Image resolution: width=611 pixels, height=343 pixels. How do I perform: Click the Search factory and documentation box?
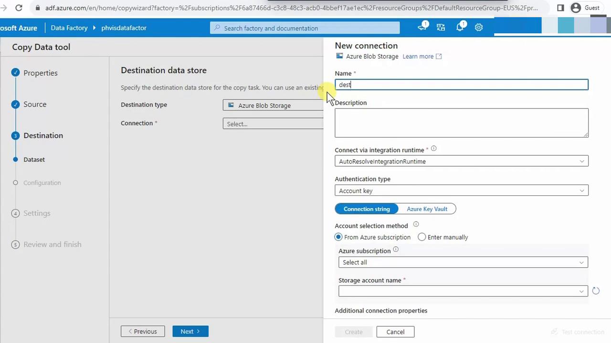click(305, 28)
